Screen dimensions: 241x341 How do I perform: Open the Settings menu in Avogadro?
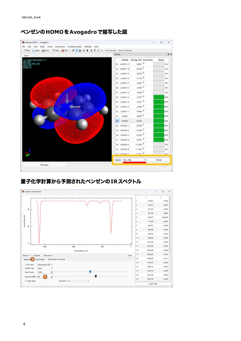coord(88,47)
